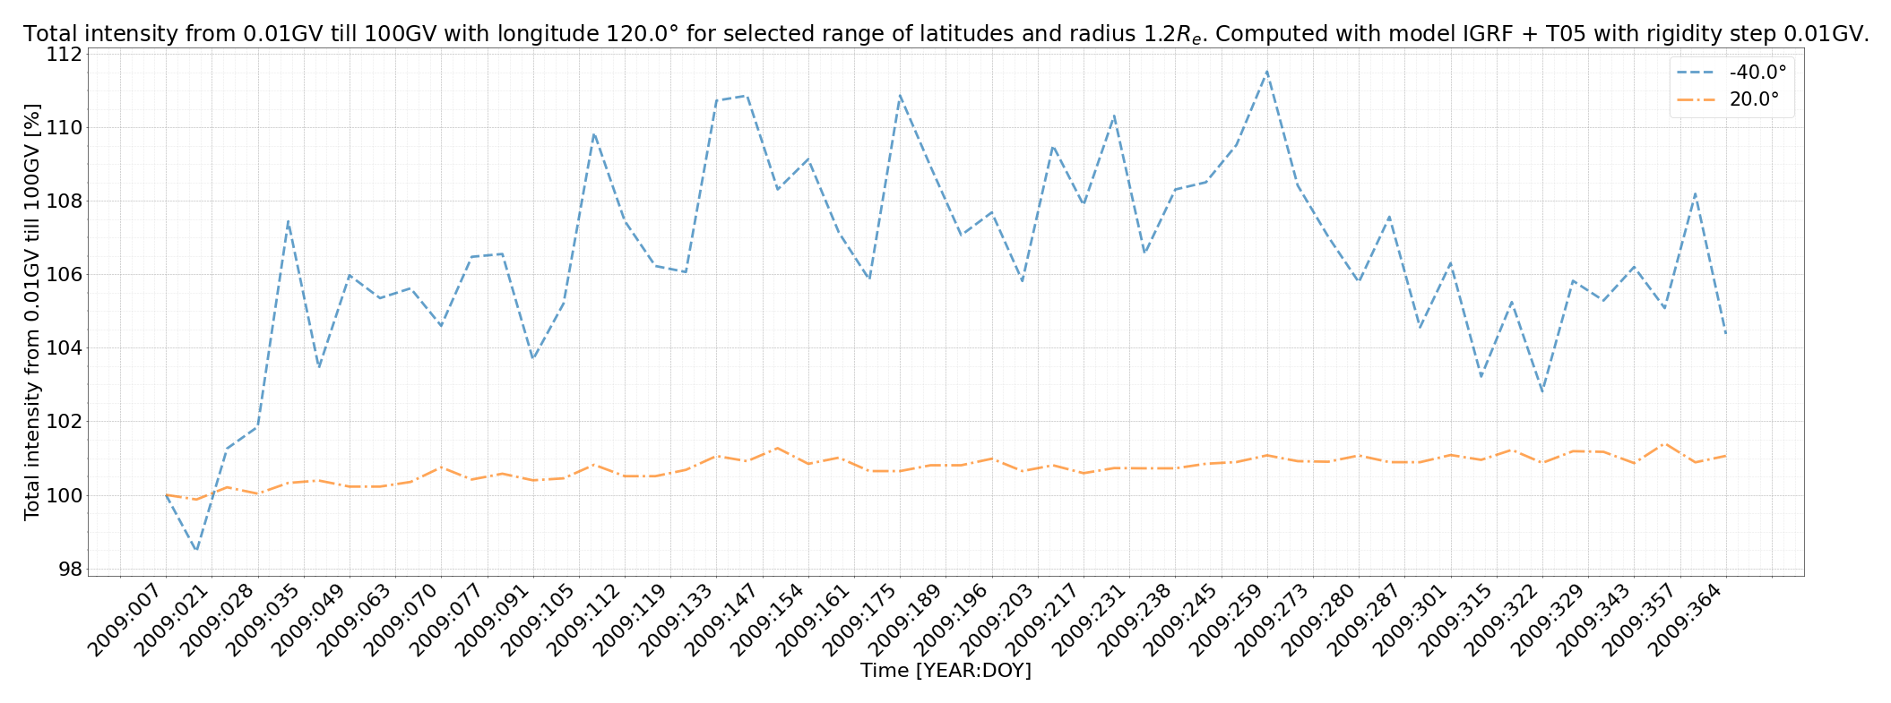The width and height of the screenshot is (1891, 703).
Task: Click the y-axis label Total intensity
Action: pos(32,312)
